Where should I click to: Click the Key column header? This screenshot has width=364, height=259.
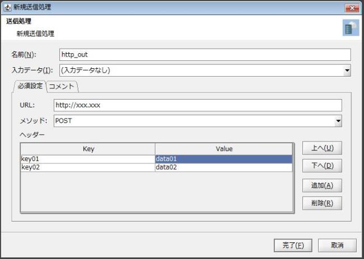(x=88, y=149)
